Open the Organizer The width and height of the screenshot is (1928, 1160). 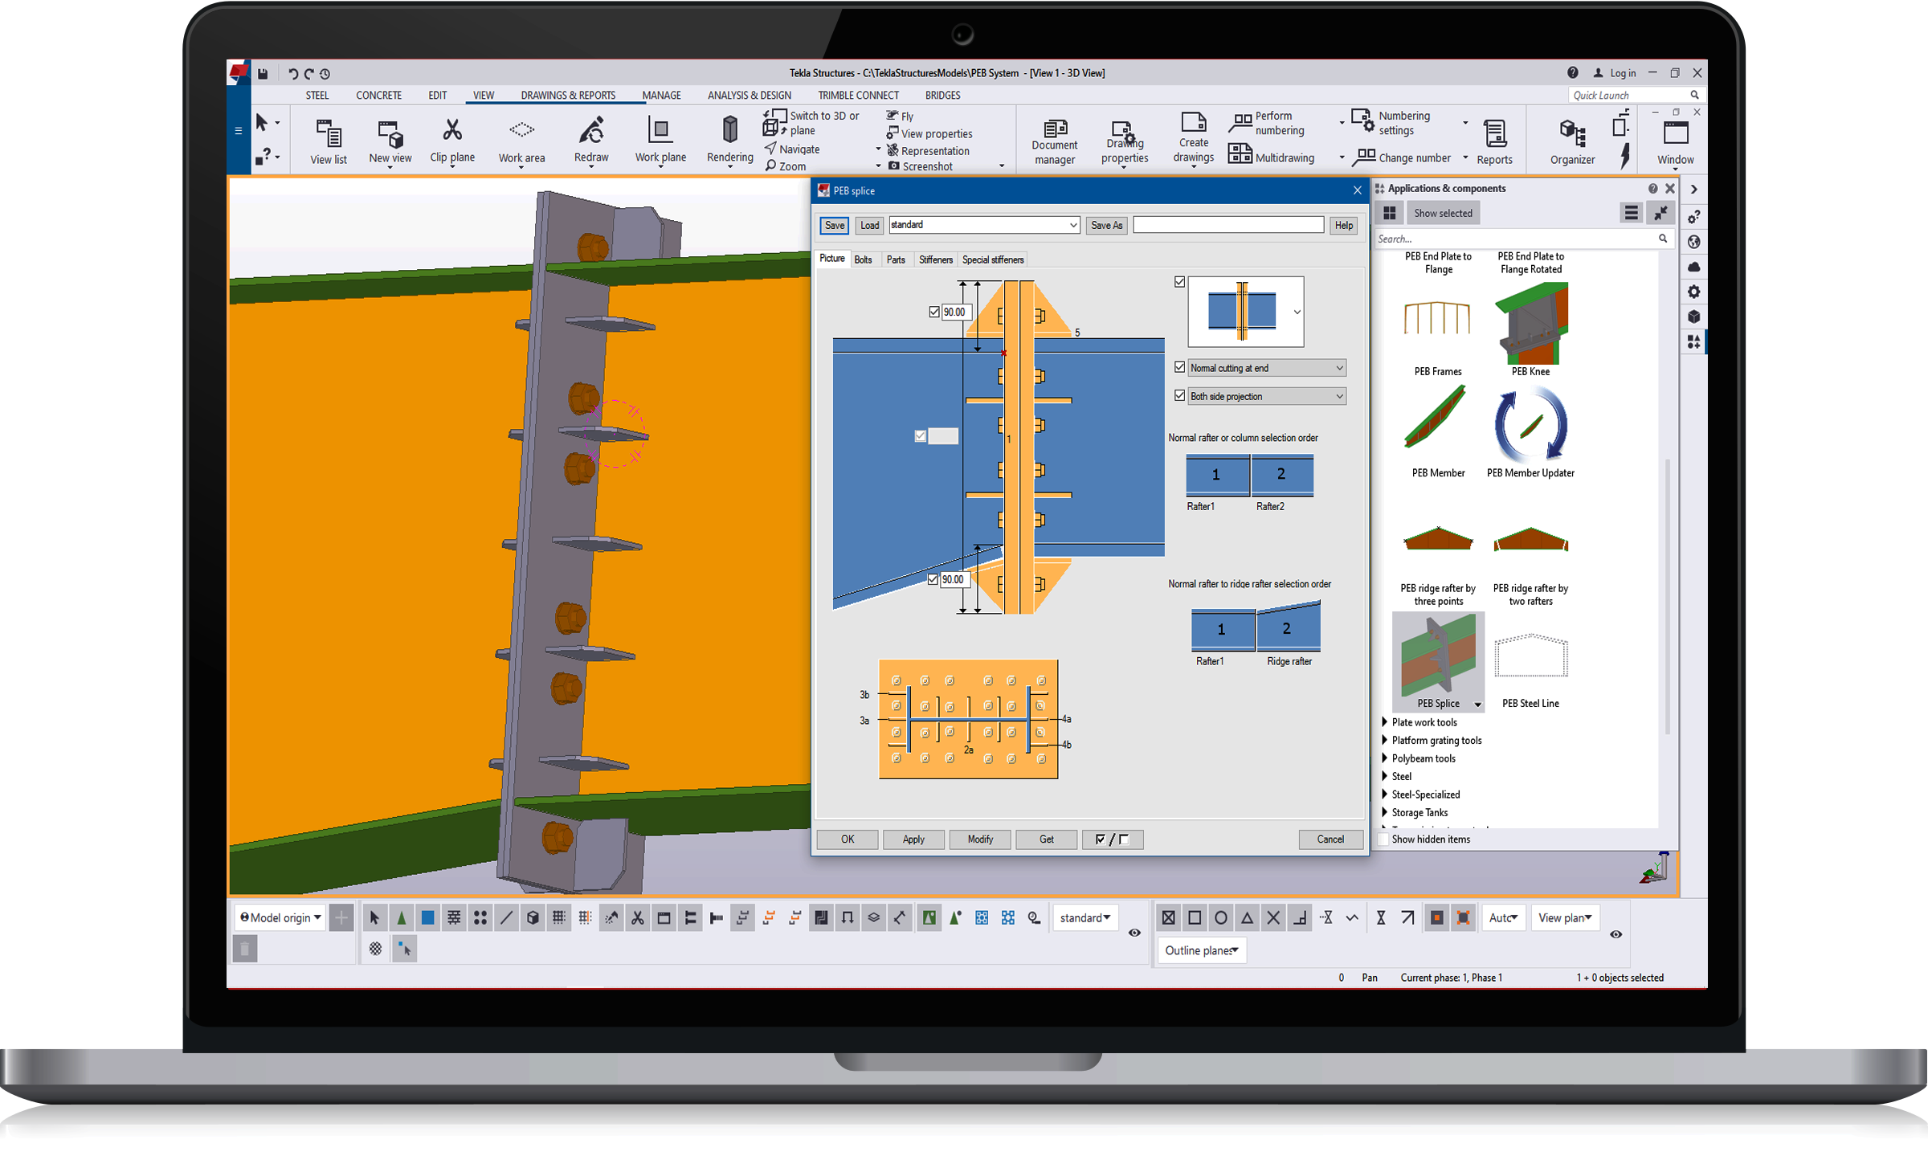click(x=1572, y=143)
